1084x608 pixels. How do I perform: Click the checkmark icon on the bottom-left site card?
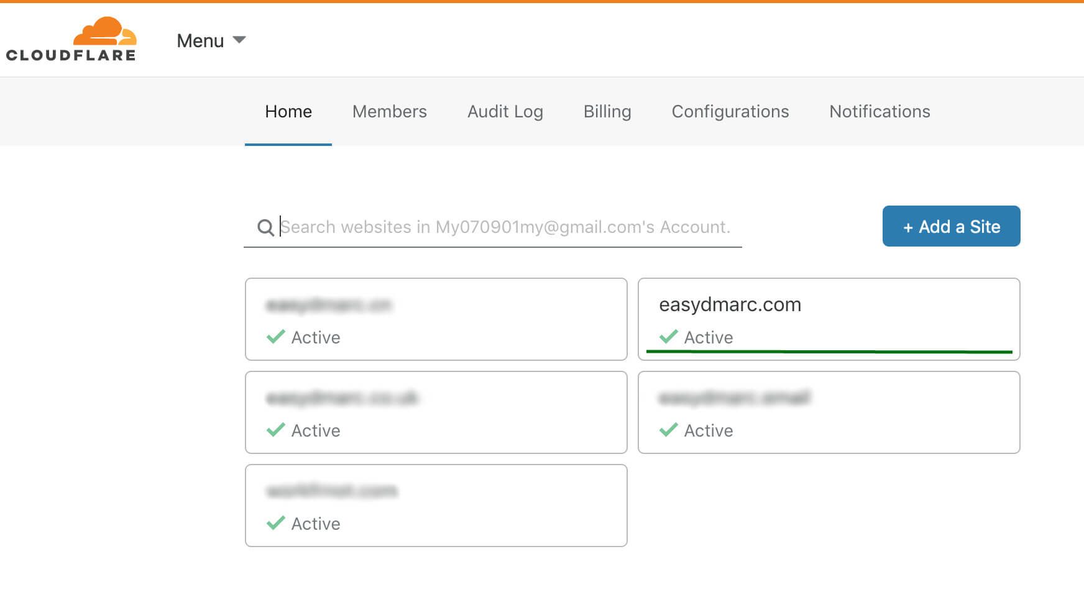pos(275,524)
